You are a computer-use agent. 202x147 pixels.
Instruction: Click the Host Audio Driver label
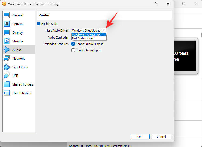(x=58, y=30)
